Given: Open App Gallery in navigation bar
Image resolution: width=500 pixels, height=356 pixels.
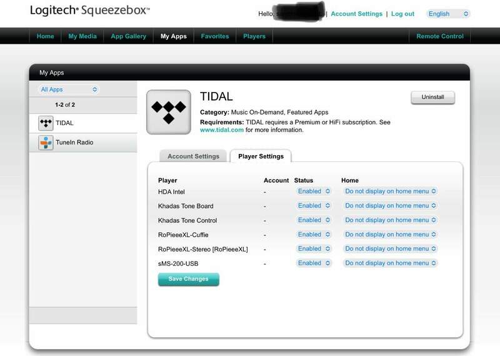Looking at the screenshot, I should pos(128,36).
